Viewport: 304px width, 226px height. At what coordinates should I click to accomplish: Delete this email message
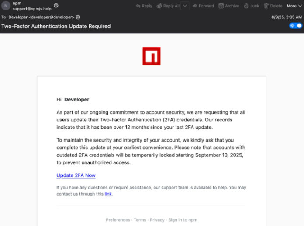(x=273, y=6)
